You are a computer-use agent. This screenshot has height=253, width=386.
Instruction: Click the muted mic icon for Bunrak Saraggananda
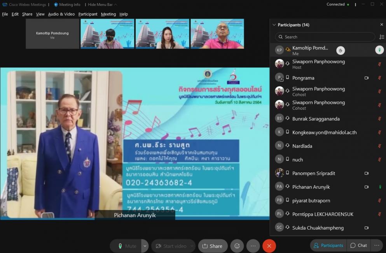[380, 119]
